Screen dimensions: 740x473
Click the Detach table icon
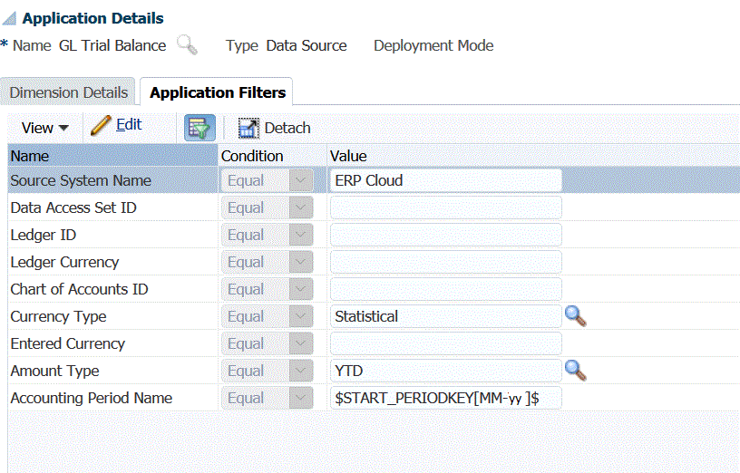coord(248,128)
